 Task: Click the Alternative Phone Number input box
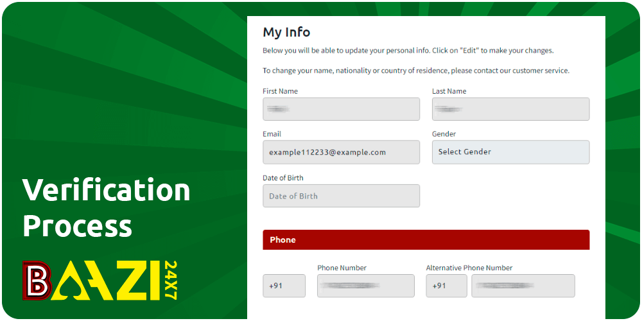click(x=523, y=286)
